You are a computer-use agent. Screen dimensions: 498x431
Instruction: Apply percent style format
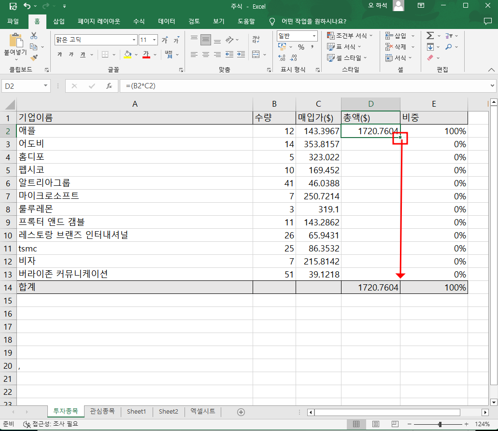(x=301, y=47)
